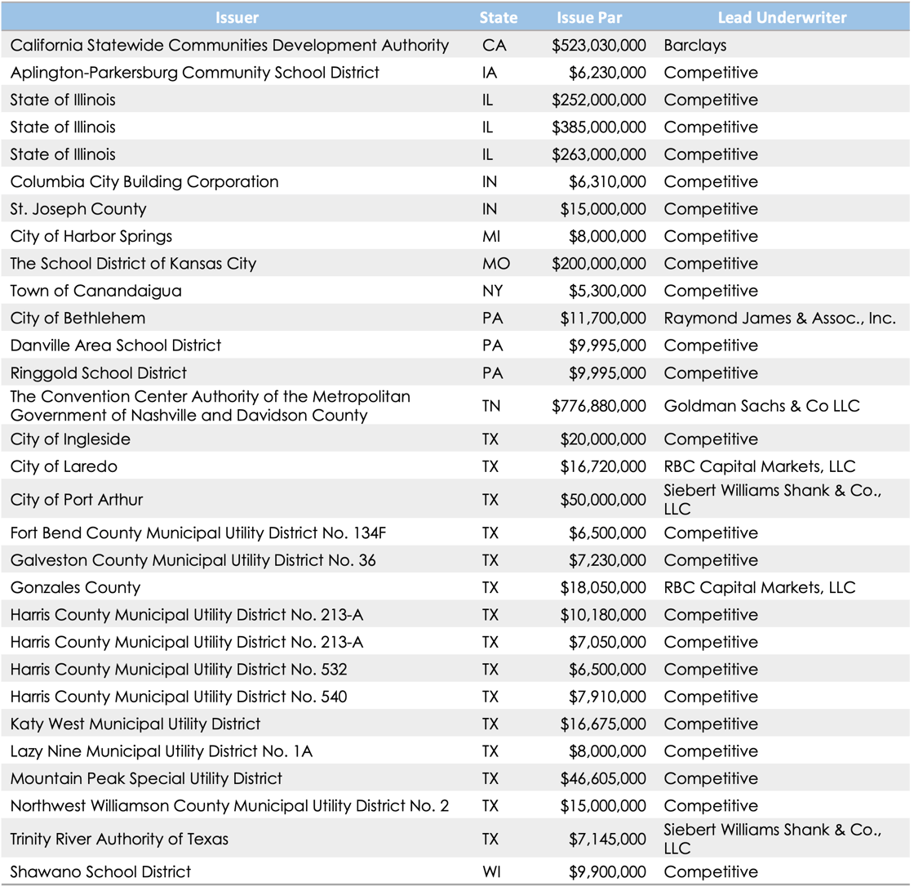Click the CA state cell

[494, 45]
